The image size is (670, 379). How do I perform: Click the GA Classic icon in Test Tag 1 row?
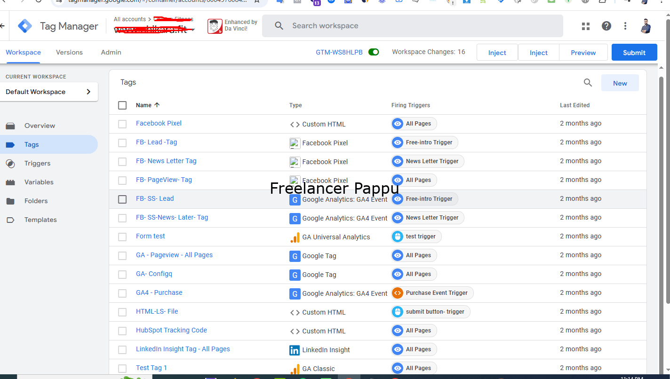[x=295, y=369]
